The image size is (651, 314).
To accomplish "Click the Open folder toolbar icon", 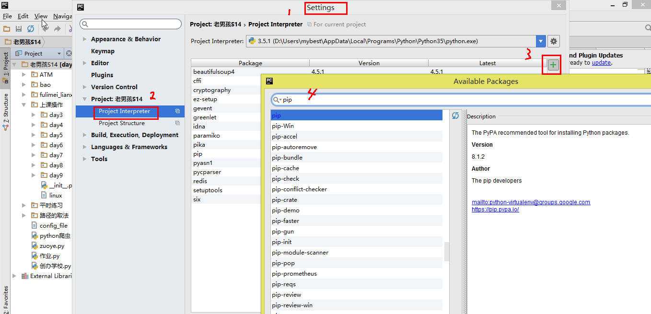I will [x=7, y=29].
